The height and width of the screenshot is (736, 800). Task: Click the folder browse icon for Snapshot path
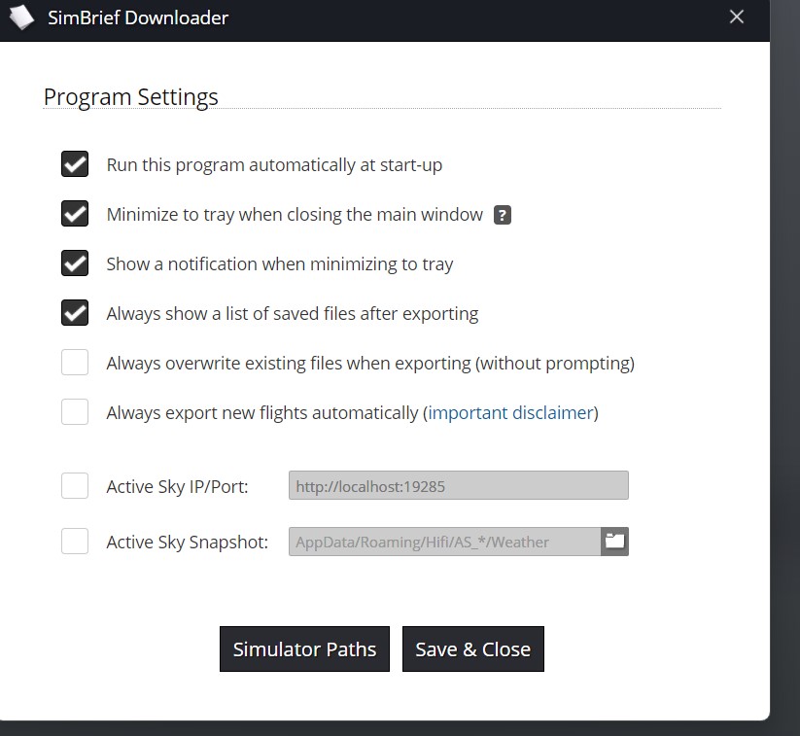[x=614, y=542]
